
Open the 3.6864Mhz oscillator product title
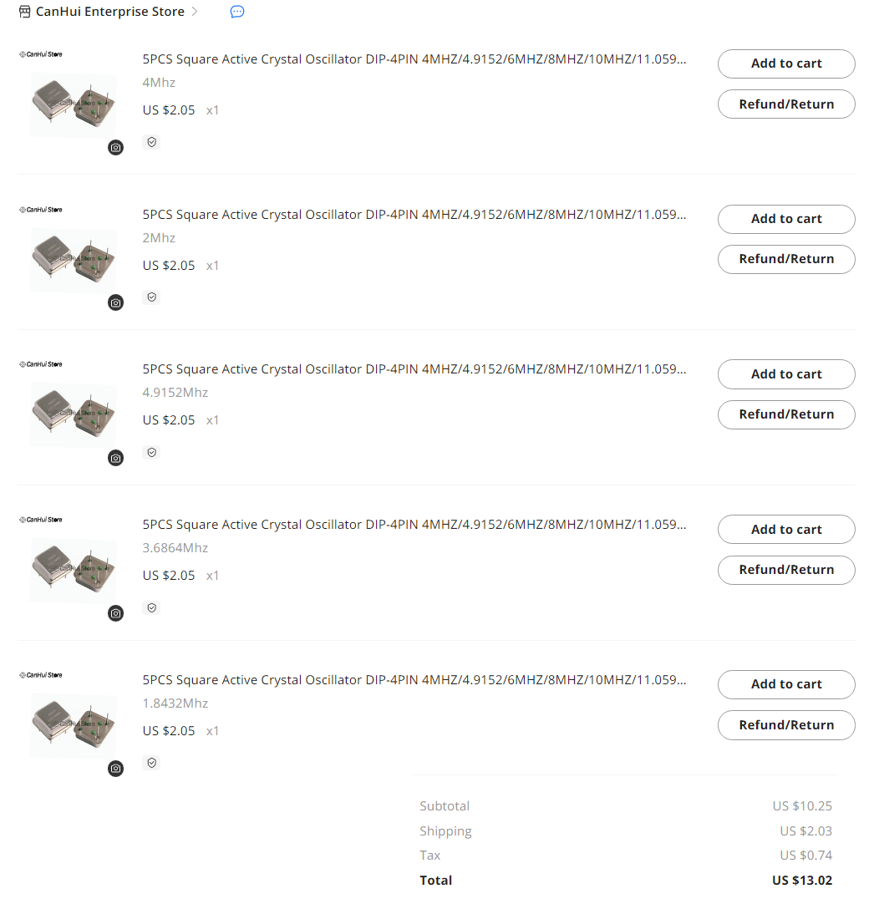click(414, 525)
